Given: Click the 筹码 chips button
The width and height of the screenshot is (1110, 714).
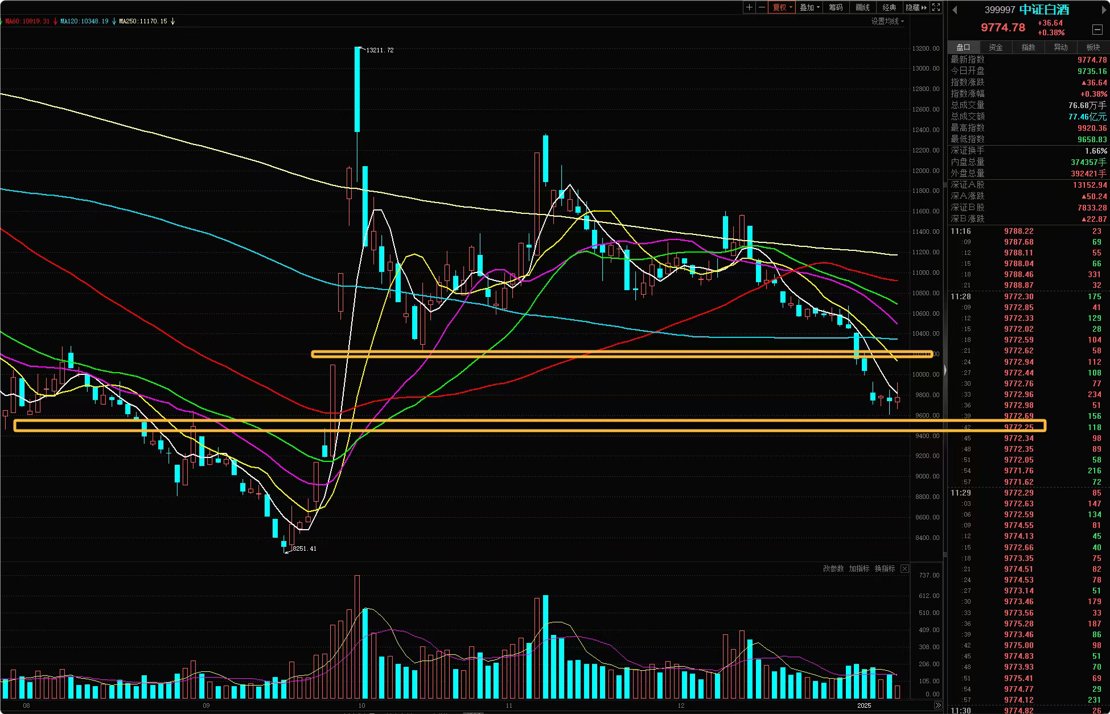Looking at the screenshot, I should click(836, 7).
